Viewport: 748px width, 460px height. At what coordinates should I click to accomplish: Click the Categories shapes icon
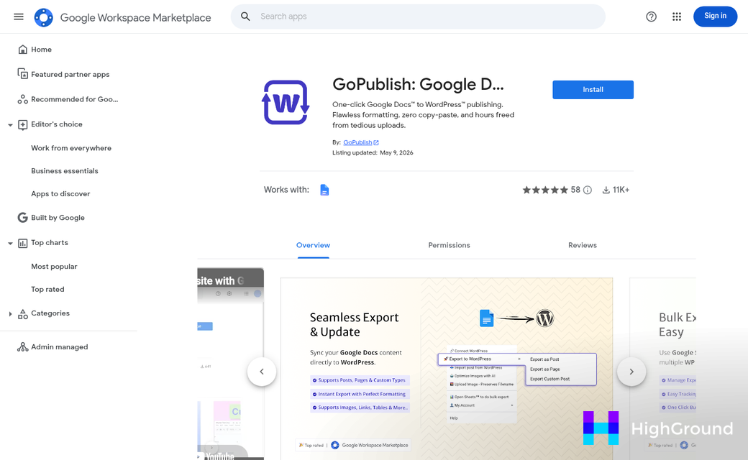click(x=22, y=313)
